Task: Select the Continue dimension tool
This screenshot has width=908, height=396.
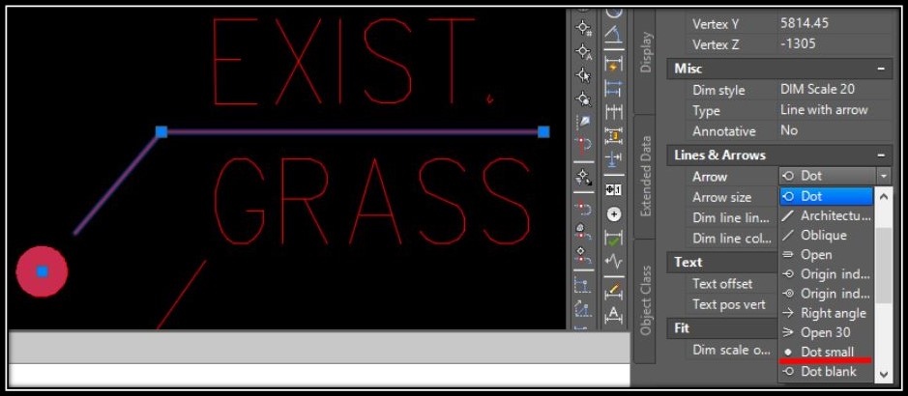Action: pyautogui.click(x=613, y=112)
